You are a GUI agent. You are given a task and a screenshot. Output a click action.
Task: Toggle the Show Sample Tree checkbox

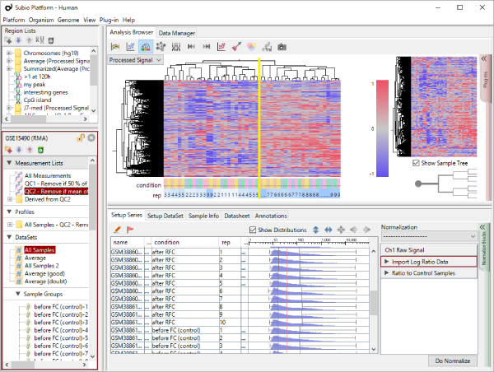(x=417, y=163)
